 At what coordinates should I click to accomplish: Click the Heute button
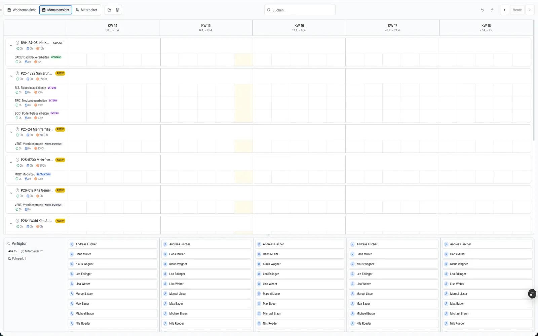pos(517,10)
